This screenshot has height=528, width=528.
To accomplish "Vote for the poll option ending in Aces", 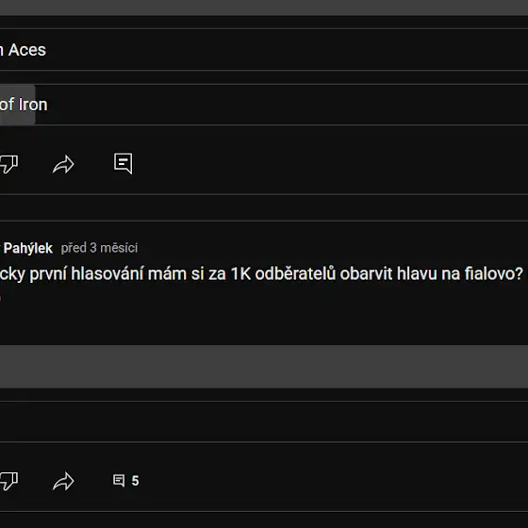I will [x=264, y=50].
